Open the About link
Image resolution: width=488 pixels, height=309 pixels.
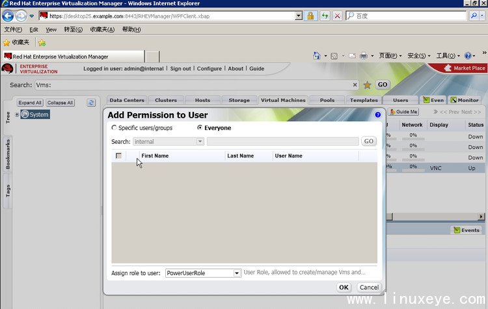(x=236, y=68)
